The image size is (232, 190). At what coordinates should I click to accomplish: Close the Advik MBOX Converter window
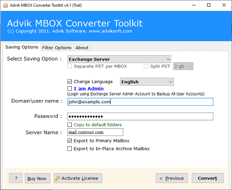(x=224, y=5)
